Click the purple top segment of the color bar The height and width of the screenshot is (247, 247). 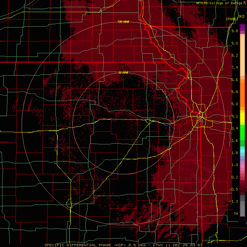pos(242,27)
